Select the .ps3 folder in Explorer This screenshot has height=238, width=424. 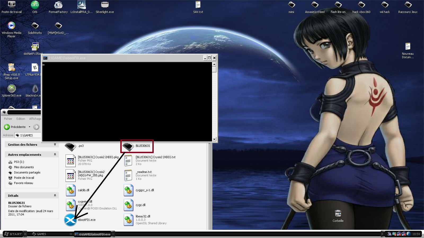coord(75,146)
